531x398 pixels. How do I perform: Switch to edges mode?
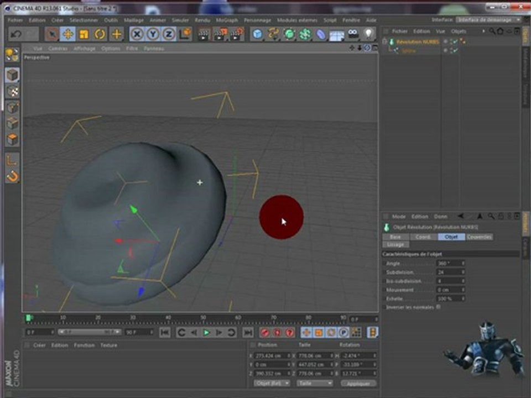12,123
